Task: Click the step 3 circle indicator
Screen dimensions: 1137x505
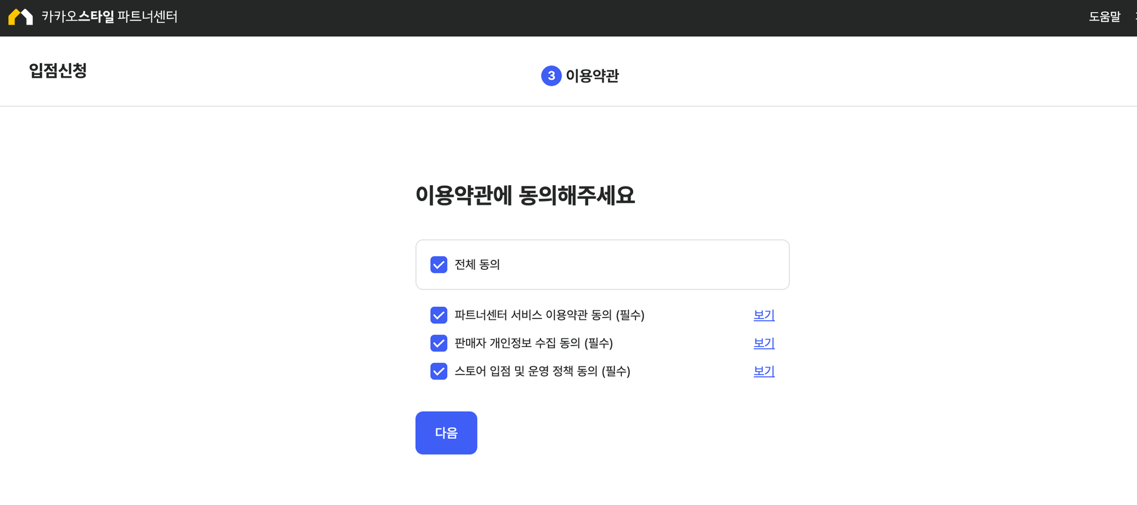Action: point(551,76)
